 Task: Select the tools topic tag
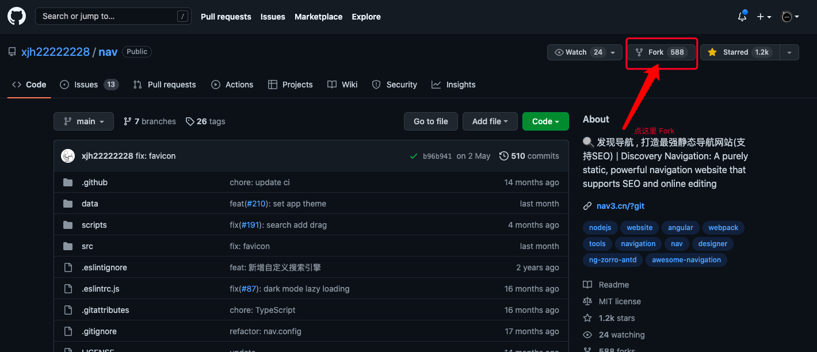[x=597, y=244]
